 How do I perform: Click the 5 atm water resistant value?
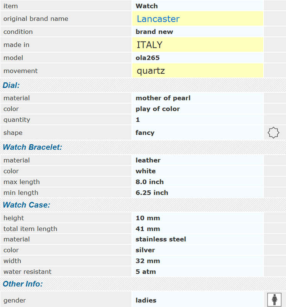tap(146, 272)
